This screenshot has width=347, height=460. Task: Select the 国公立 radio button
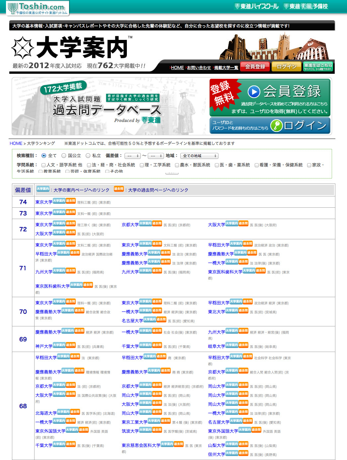click(x=64, y=156)
